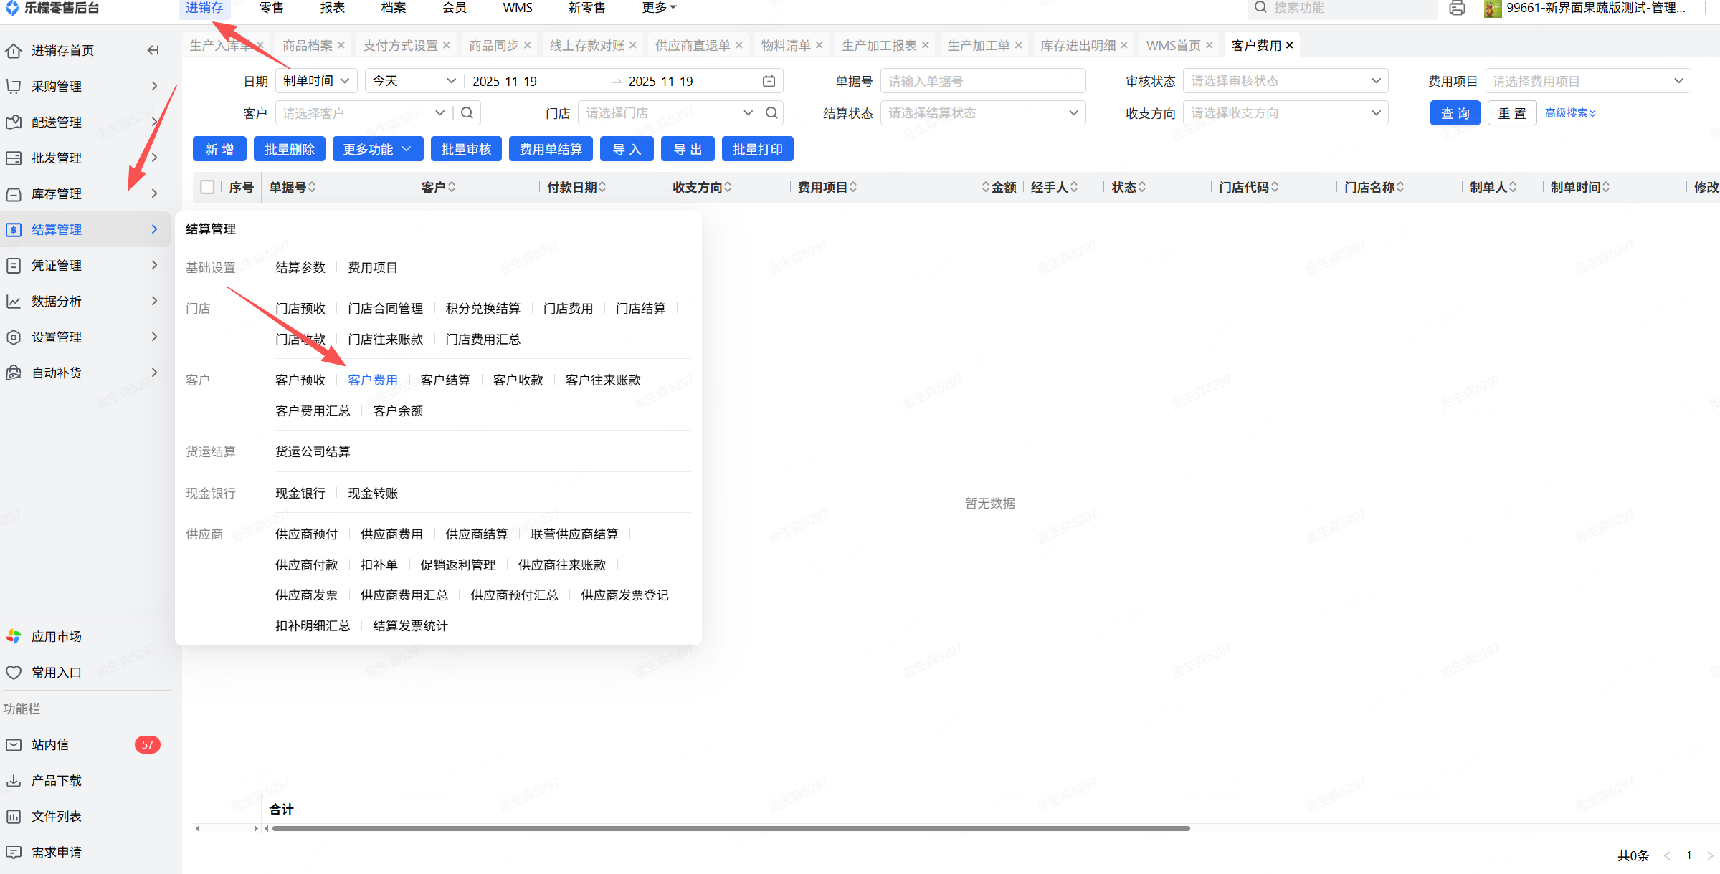The image size is (1720, 874).
Task: Click 查询 button
Action: pos(1455,113)
